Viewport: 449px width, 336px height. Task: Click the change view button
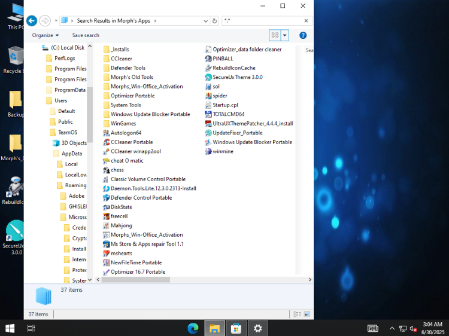coord(275,35)
